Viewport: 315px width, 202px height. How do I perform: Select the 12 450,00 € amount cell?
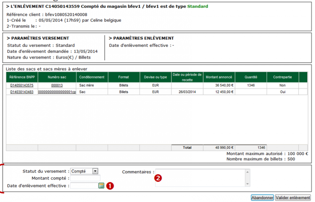[x=219, y=92]
